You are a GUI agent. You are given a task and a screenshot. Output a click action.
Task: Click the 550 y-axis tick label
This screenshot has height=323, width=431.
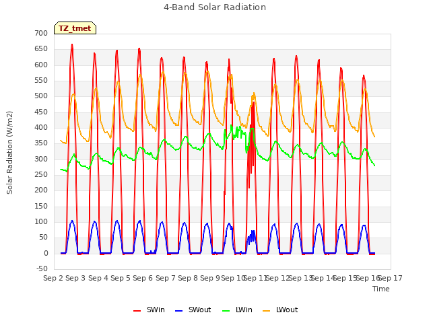click(x=41, y=81)
